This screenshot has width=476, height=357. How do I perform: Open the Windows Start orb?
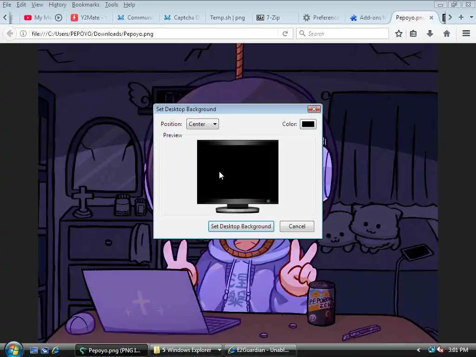[x=13, y=350]
